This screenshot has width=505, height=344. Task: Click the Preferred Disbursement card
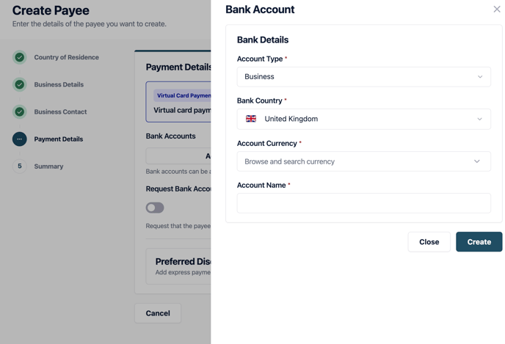(178, 266)
